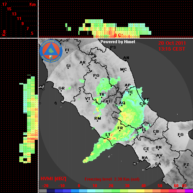Viewport: 193px width, 193px height.
Task: Click the CE city label
Action: point(146,149)
